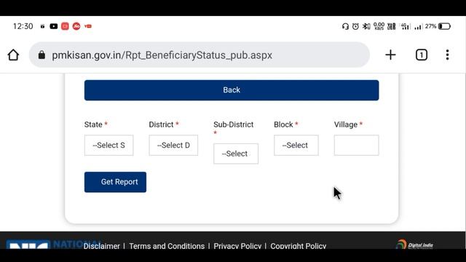Open the Village dropdown field
The width and height of the screenshot is (466, 262).
356,146
